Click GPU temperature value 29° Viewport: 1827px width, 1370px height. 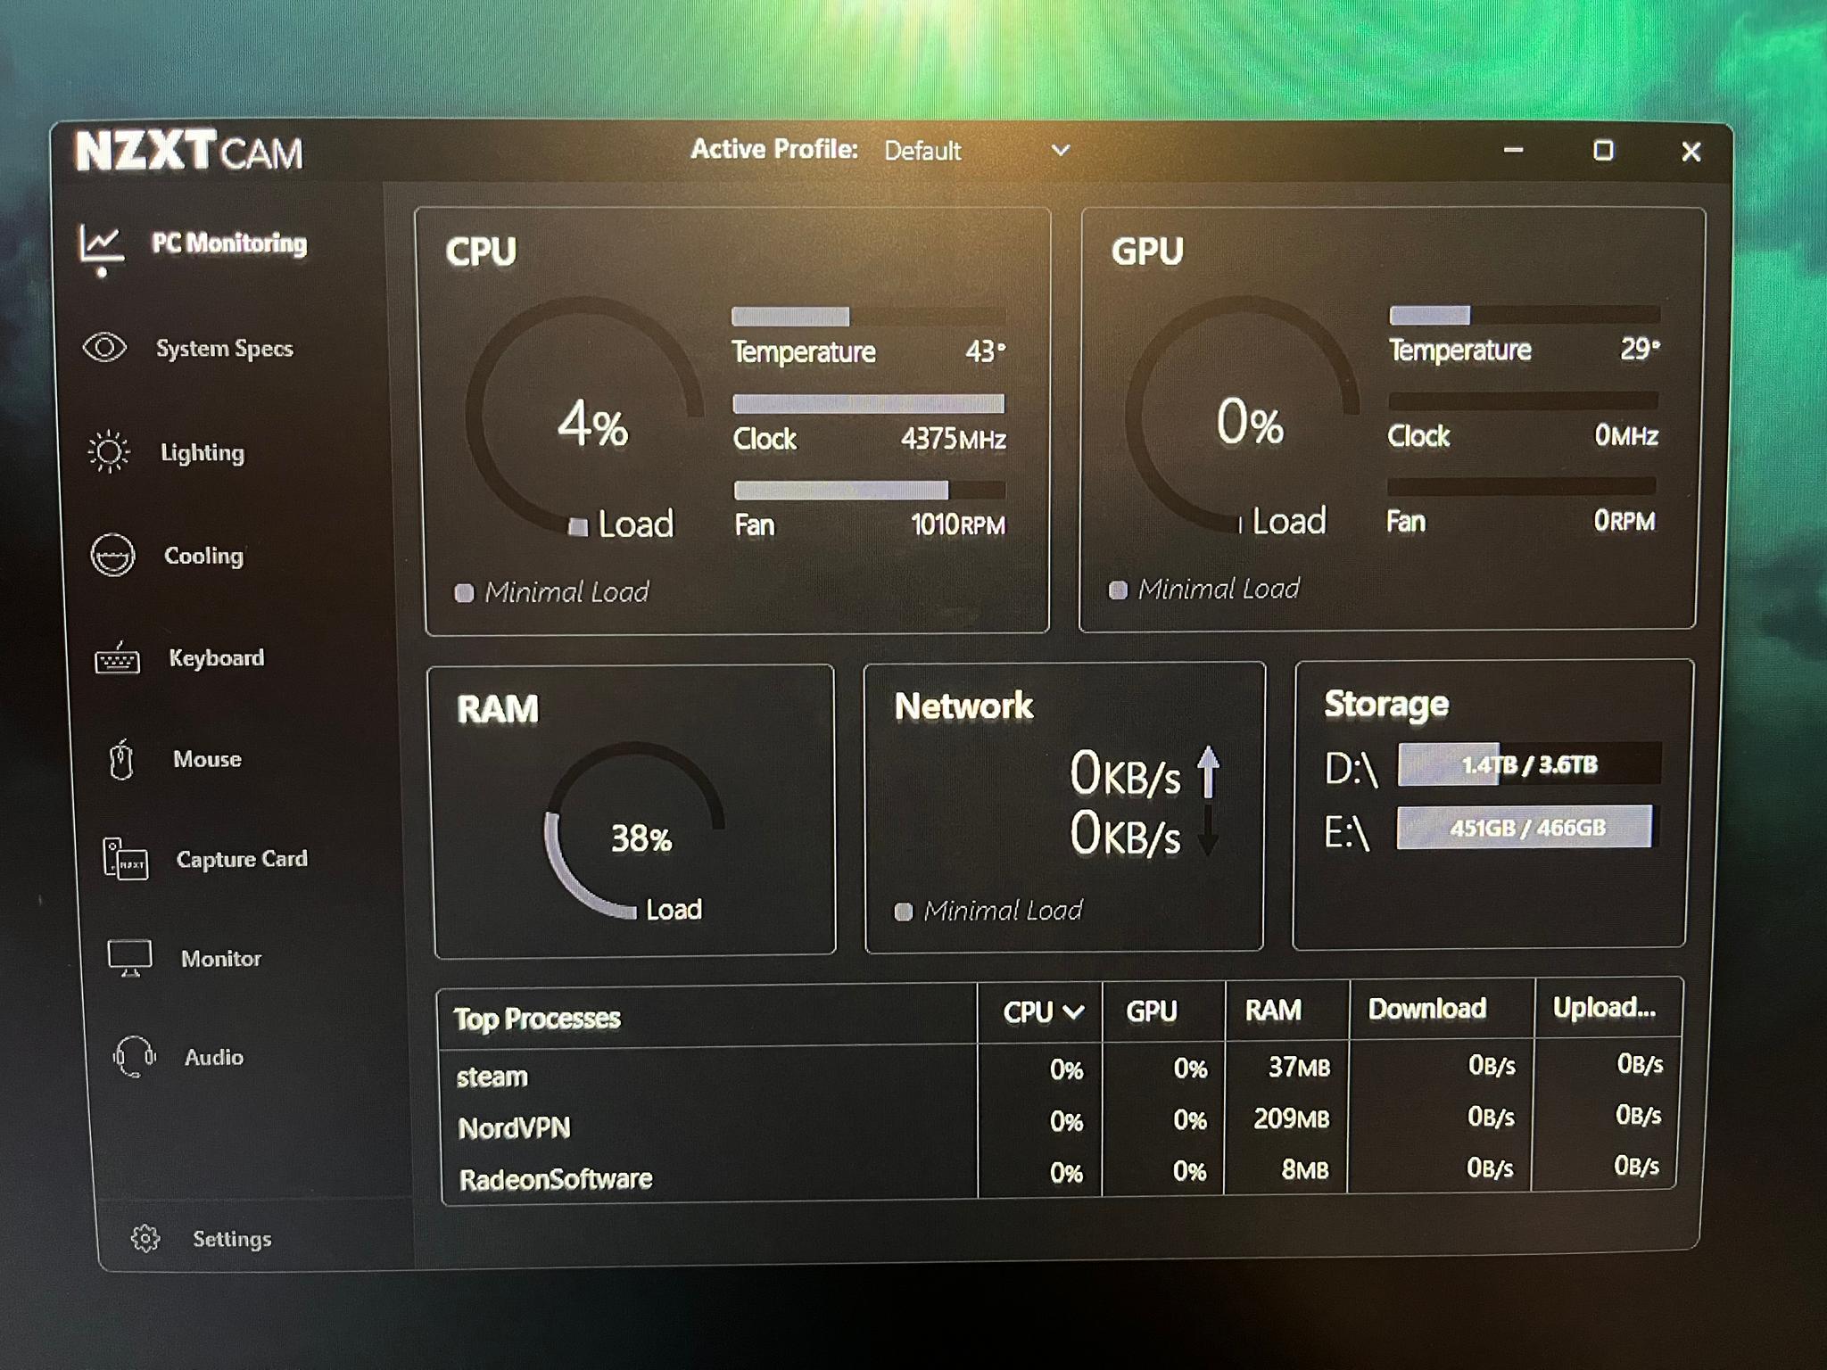(x=1641, y=348)
